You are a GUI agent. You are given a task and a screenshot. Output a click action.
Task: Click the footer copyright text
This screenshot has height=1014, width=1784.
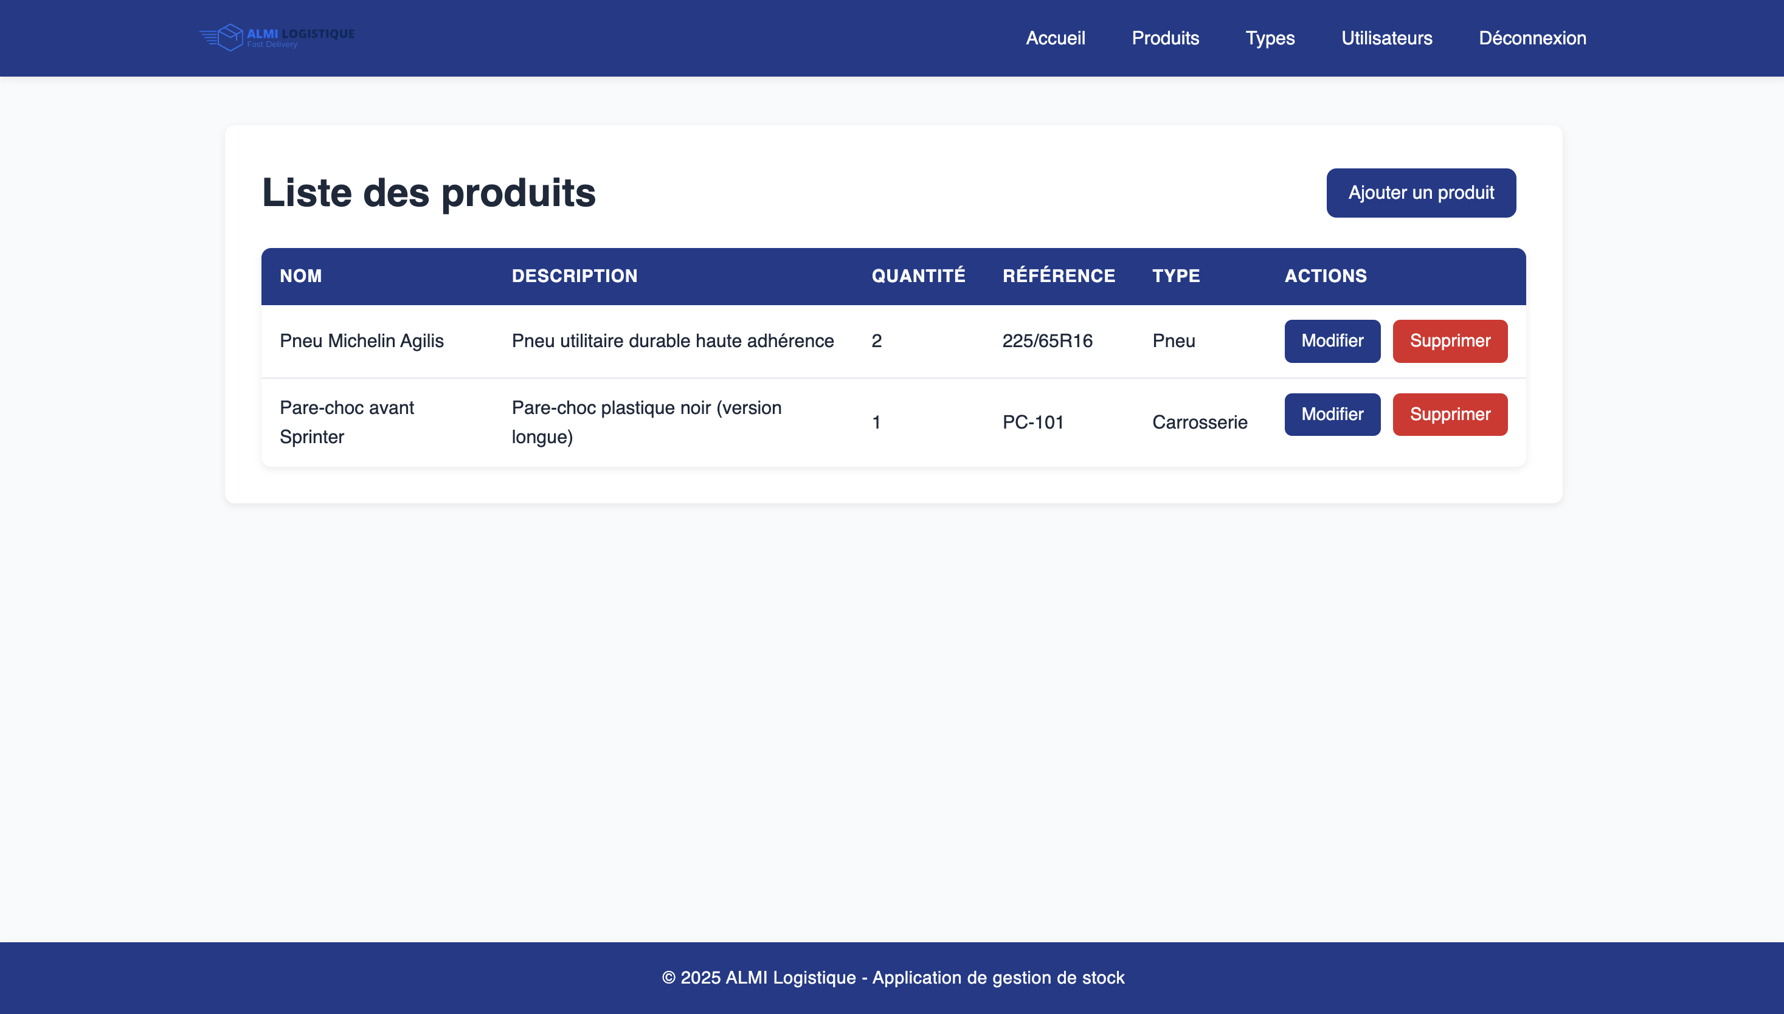[x=891, y=977]
